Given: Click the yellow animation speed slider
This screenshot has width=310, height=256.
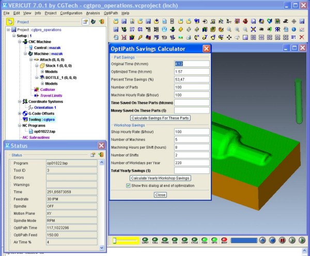Looking at the screenshot, I should 125,241.
